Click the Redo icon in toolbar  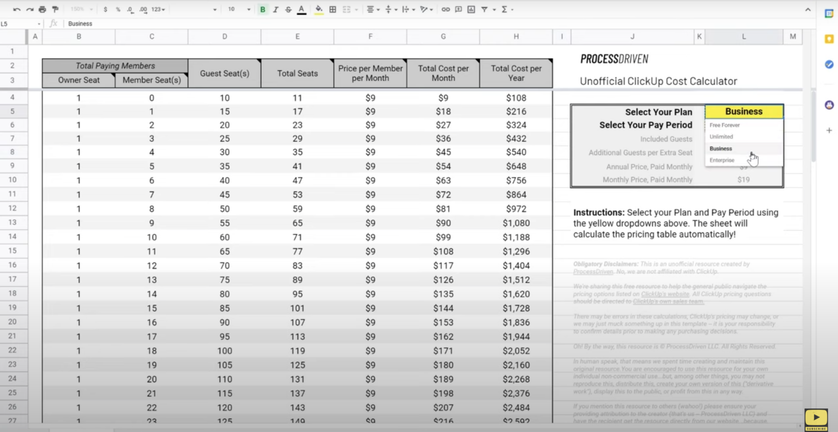[x=29, y=9]
